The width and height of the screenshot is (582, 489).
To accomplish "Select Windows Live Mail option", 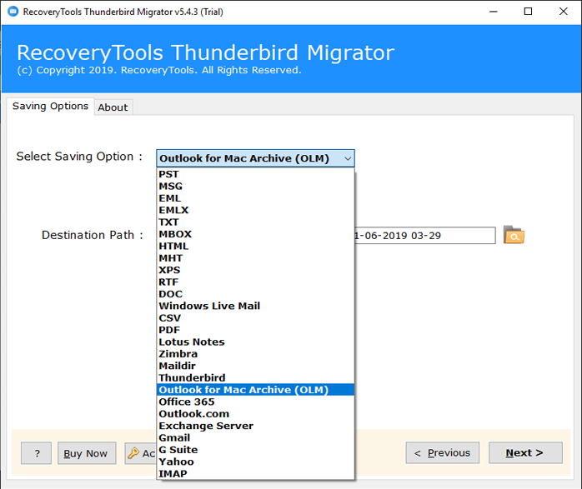I will (x=255, y=306).
